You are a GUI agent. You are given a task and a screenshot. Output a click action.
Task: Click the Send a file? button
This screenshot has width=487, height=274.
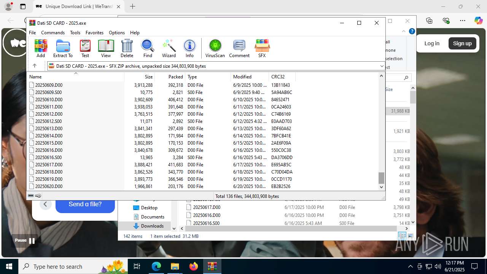pyautogui.click(x=85, y=204)
